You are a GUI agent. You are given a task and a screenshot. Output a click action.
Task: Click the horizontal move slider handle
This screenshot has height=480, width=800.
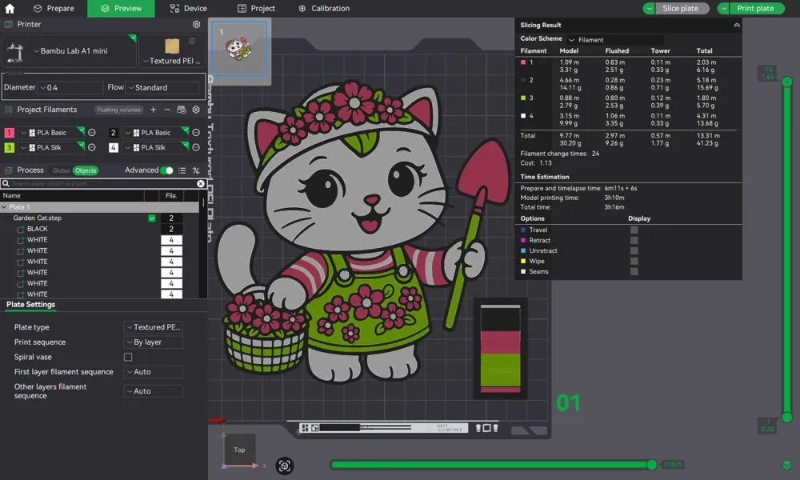point(651,465)
